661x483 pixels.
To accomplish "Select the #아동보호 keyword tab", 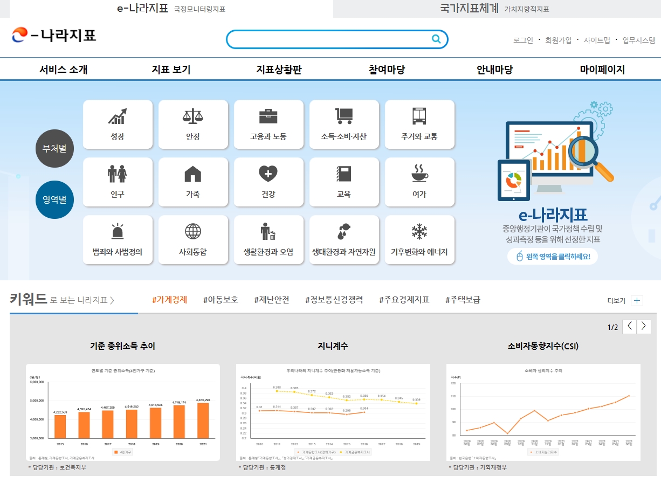I will (221, 300).
